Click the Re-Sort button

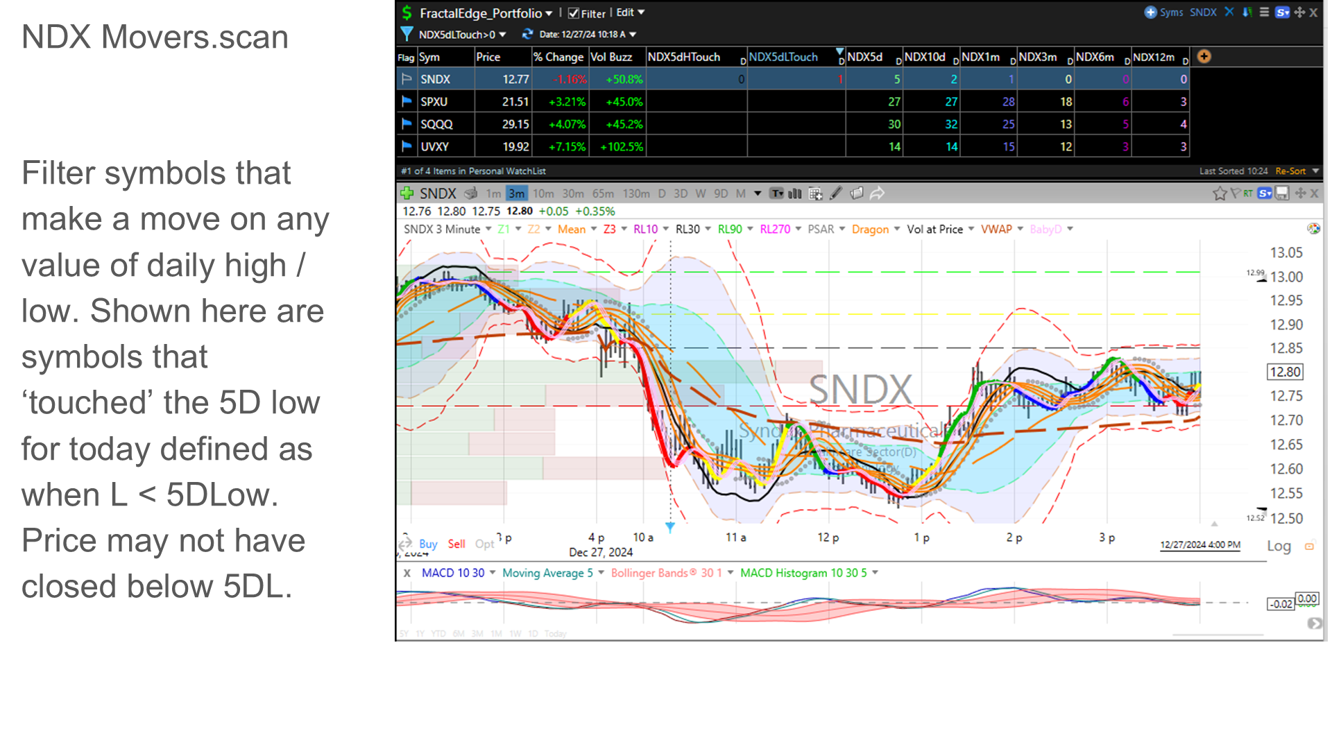pyautogui.click(x=1291, y=171)
